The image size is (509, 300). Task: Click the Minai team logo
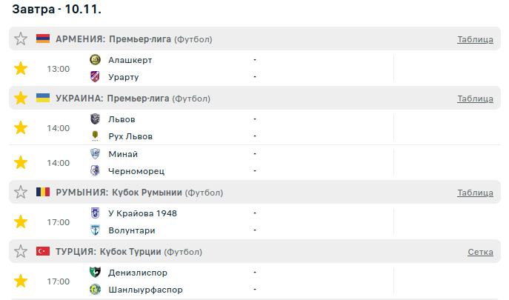click(95, 154)
